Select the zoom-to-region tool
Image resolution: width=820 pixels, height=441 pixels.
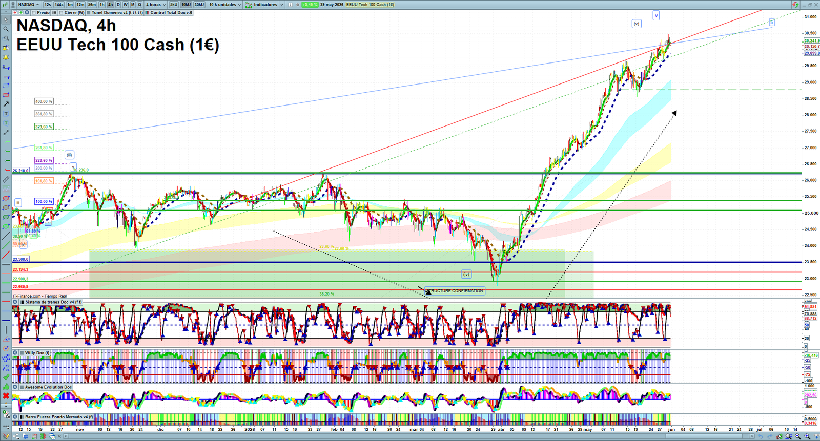tap(6, 38)
